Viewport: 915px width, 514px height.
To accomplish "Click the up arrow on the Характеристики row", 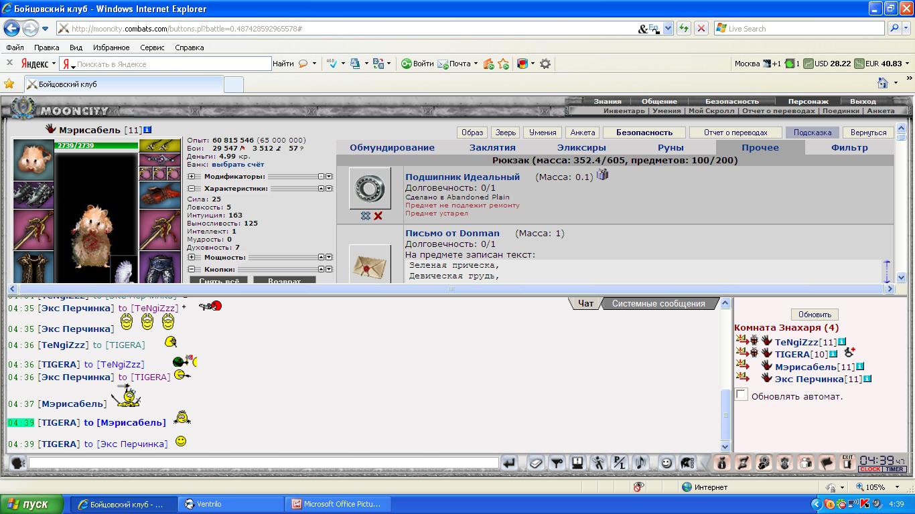I will click(321, 189).
